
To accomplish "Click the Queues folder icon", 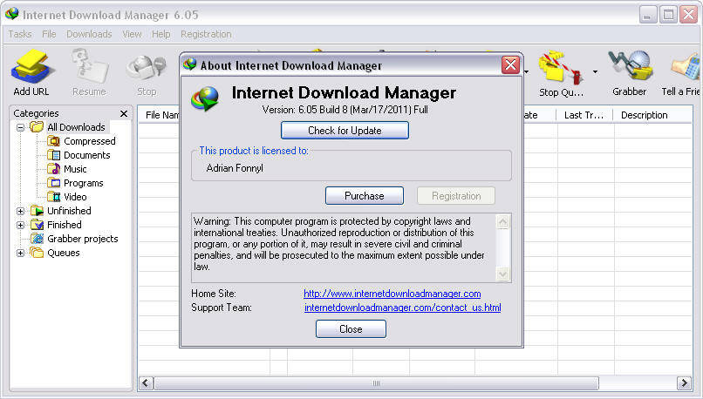I will [37, 253].
